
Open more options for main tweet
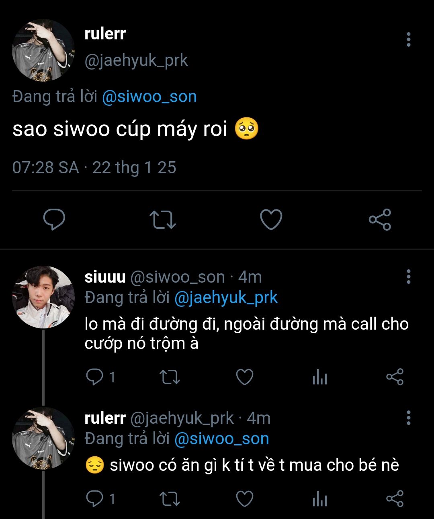[408, 39]
